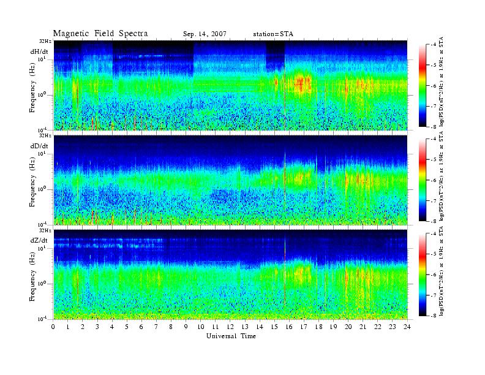This screenshot has height=375, width=485.
Task: Click the x-axis tick label '0'
Action: coord(53,327)
